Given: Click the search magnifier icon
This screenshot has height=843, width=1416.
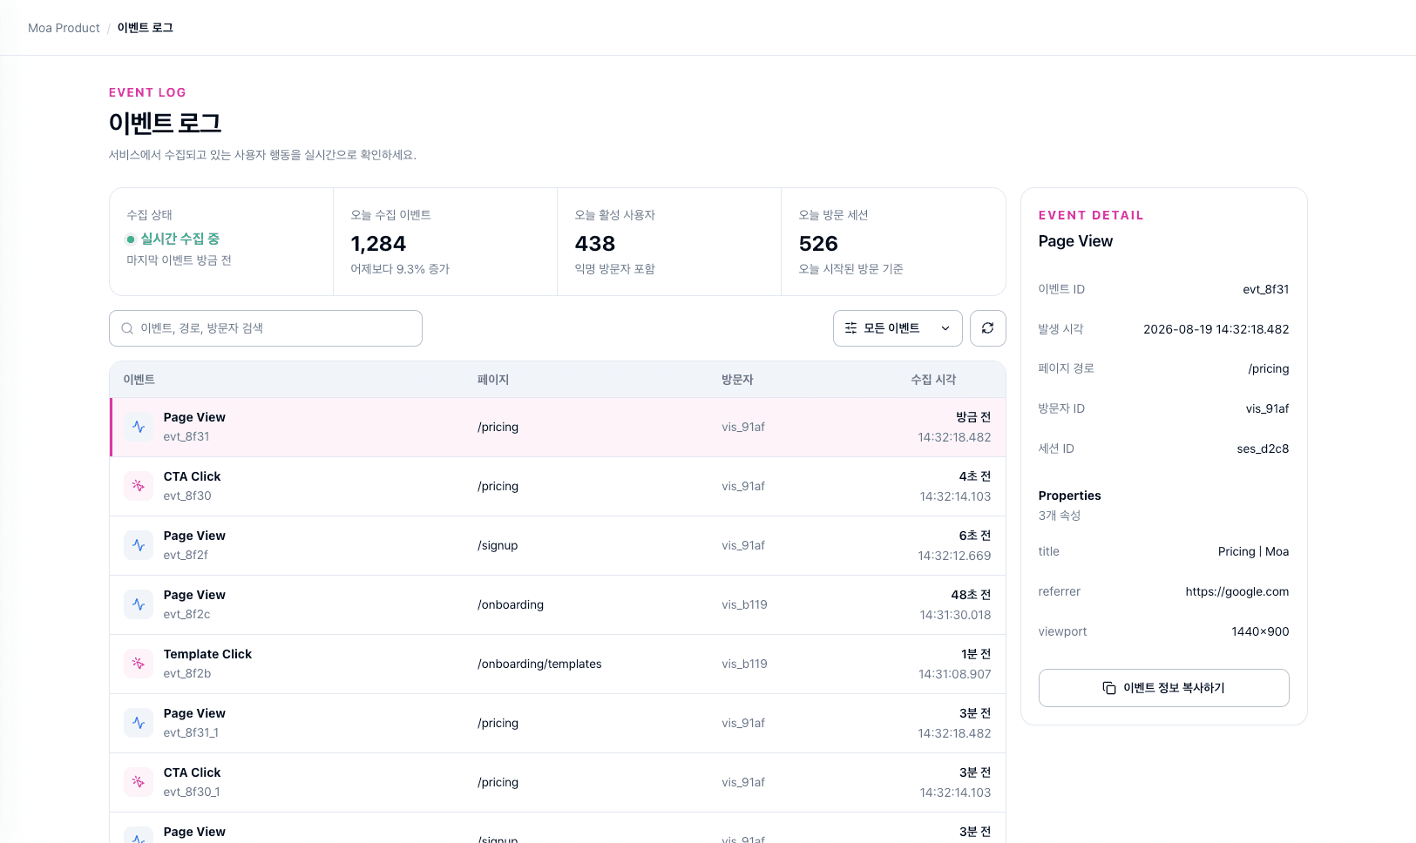Looking at the screenshot, I should (x=127, y=328).
